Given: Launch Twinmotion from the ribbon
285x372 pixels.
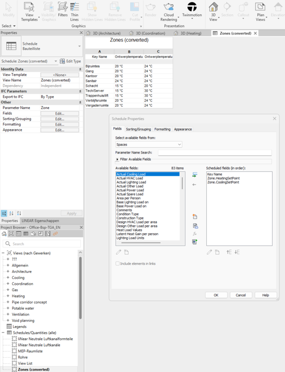Looking at the screenshot, I should click(x=192, y=10).
